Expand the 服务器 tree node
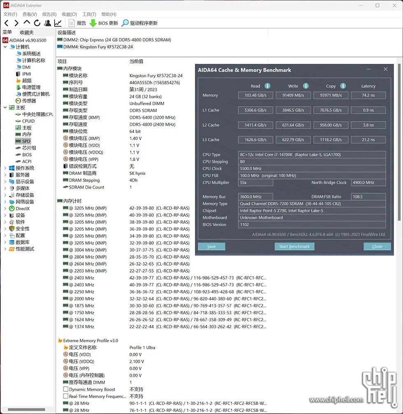This screenshot has height=414, width=403. click(5, 175)
